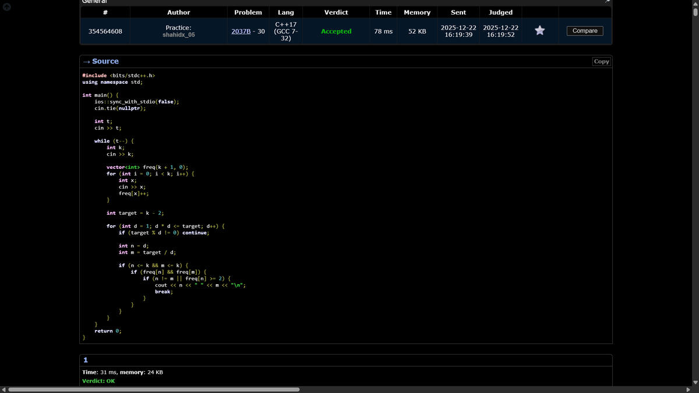The height and width of the screenshot is (393, 699).
Task: Copy the source code with the Copy button
Action: click(601, 61)
